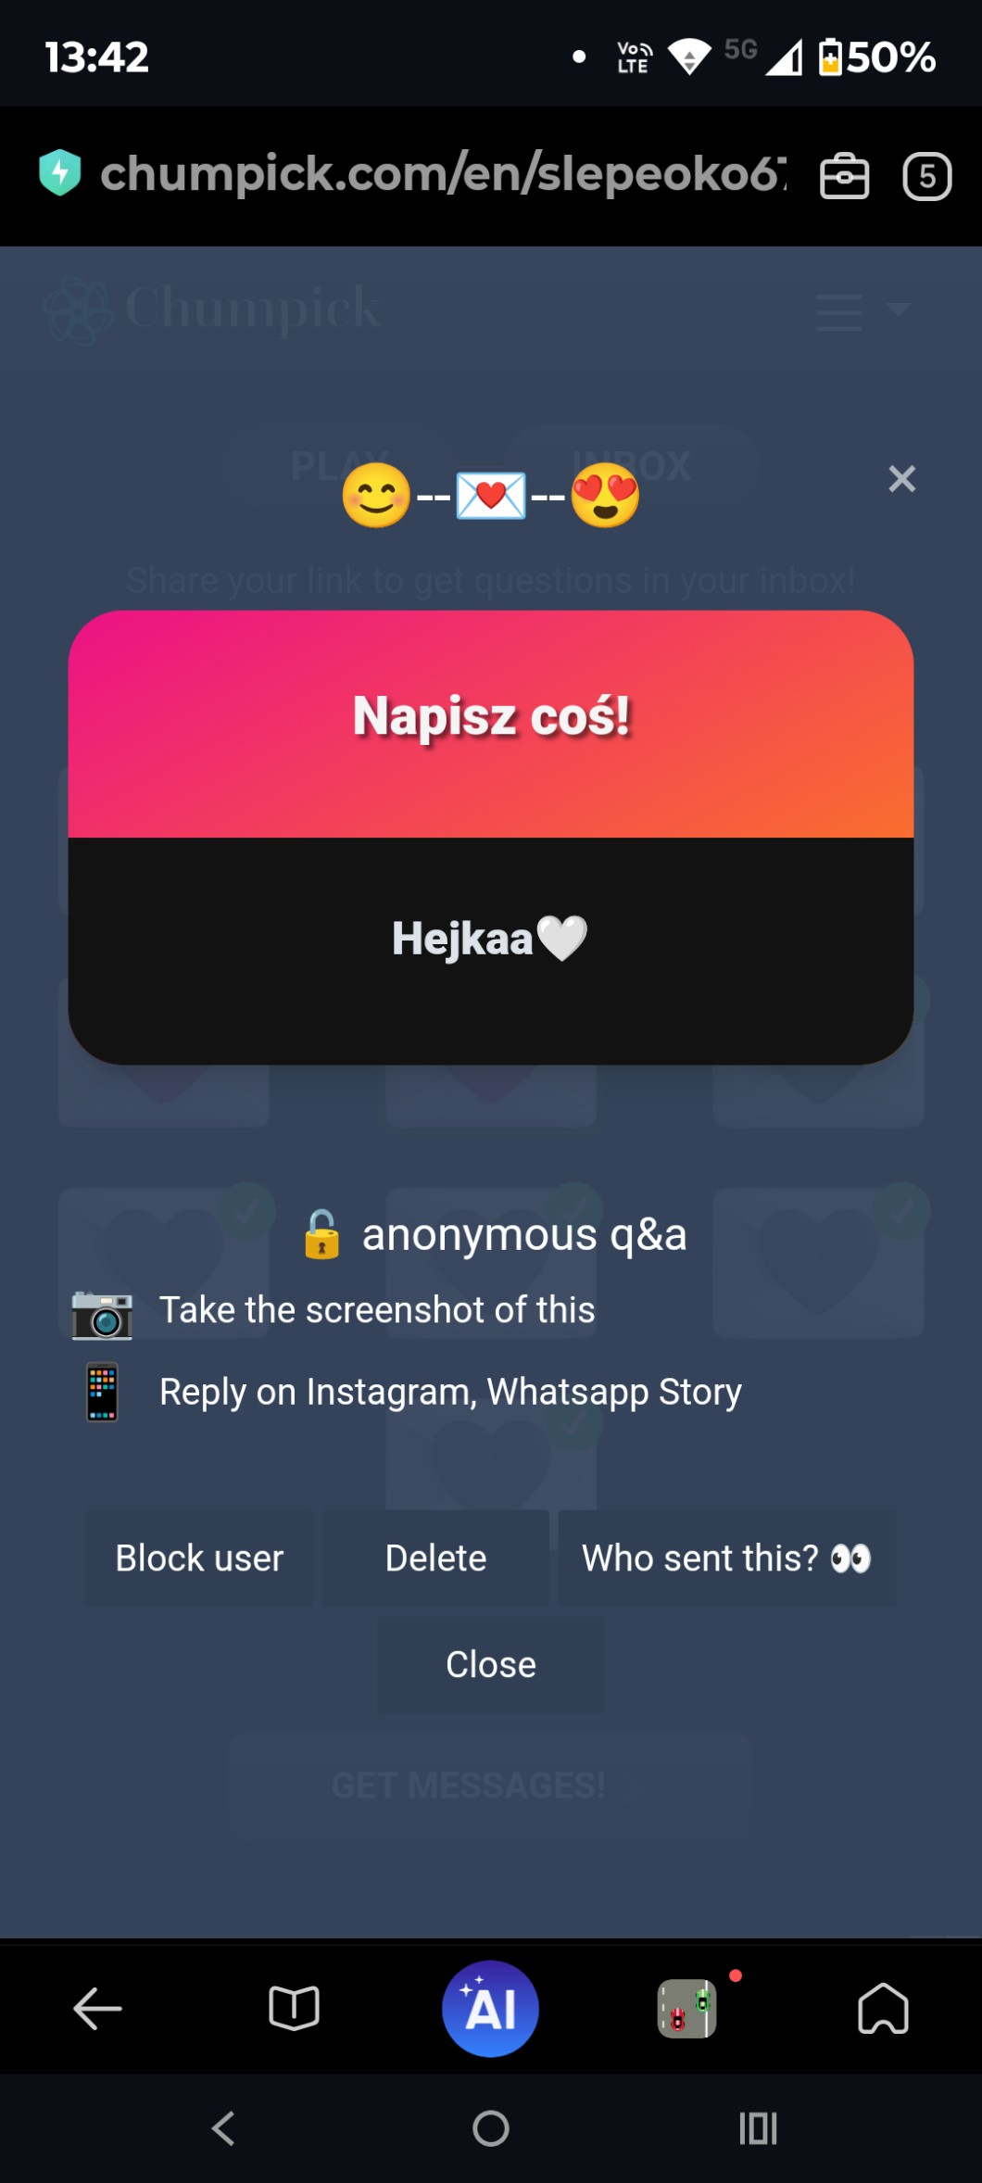Image resolution: width=982 pixels, height=2183 pixels.
Task: Click the Block user button
Action: click(x=199, y=1558)
